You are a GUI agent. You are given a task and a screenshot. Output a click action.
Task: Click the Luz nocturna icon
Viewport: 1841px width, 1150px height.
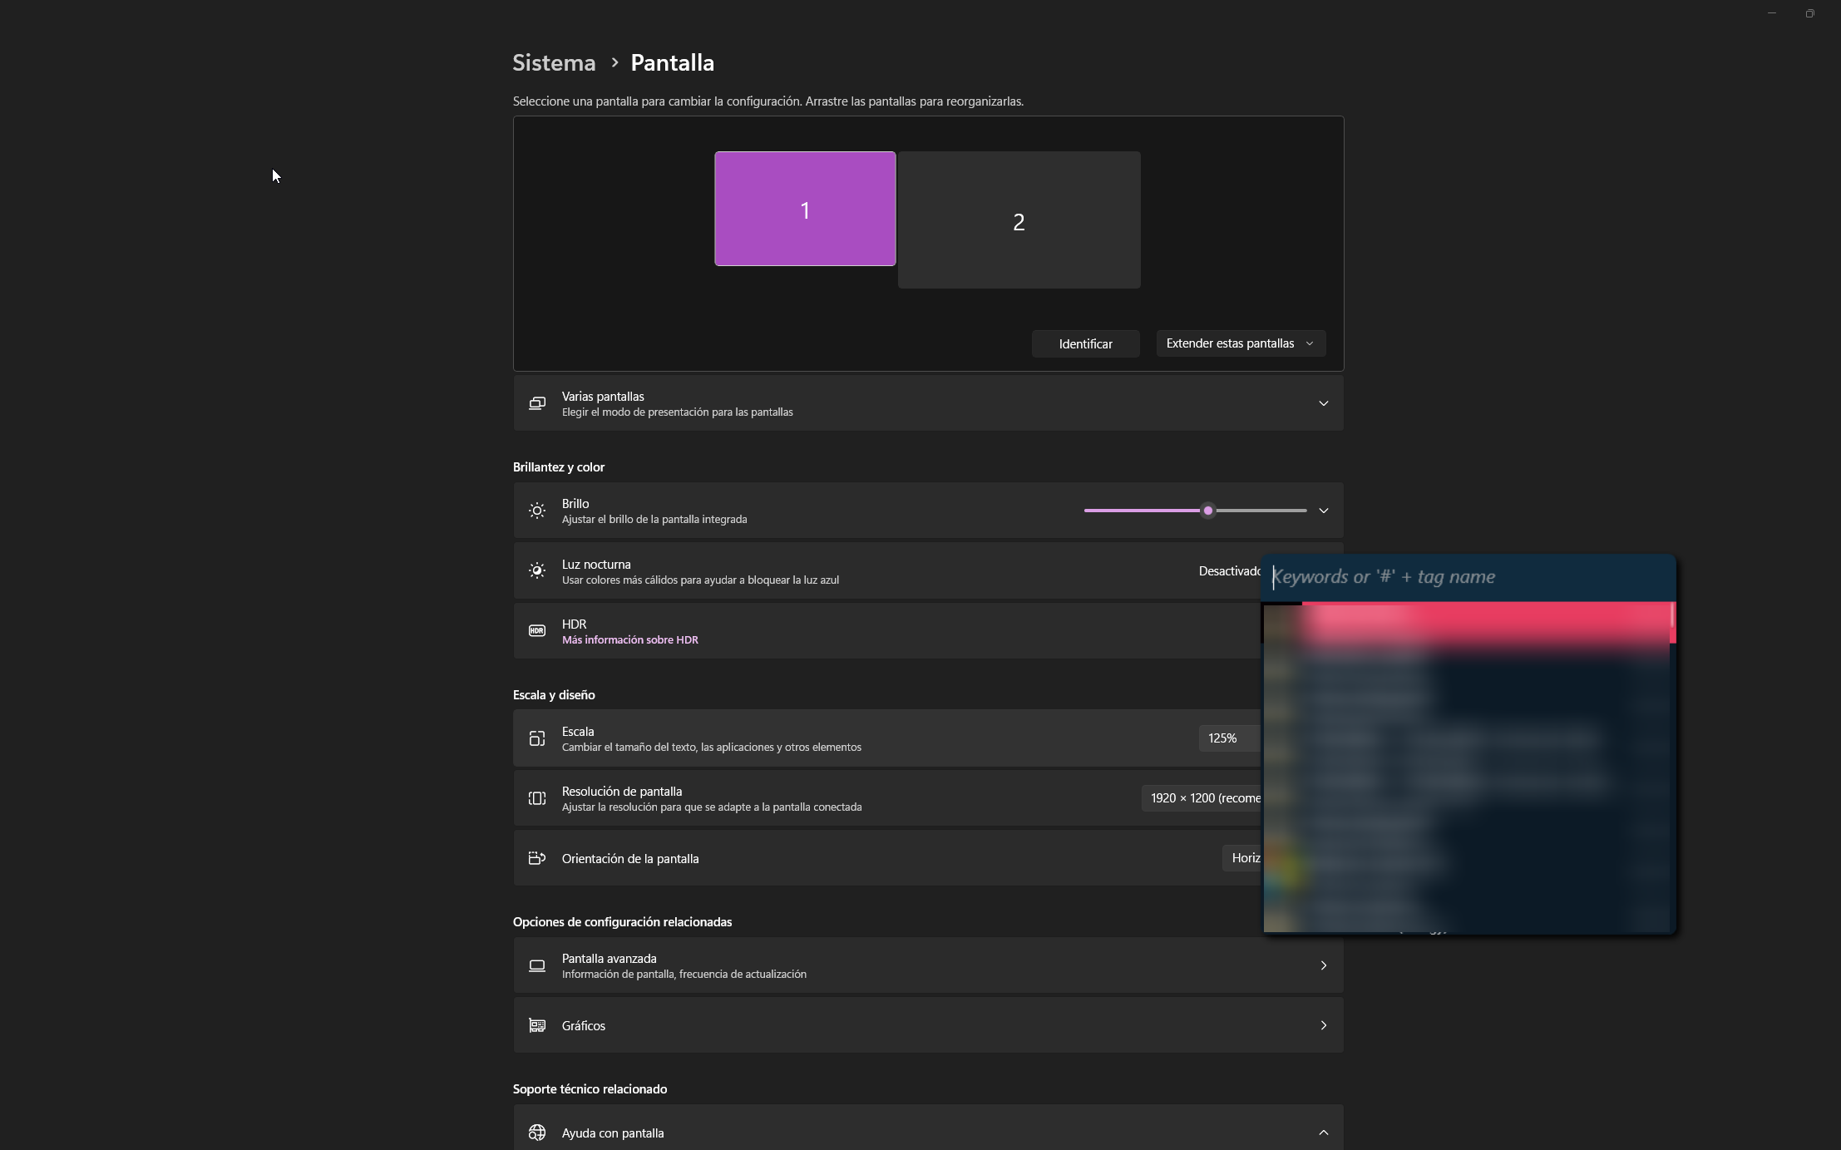pos(537,570)
